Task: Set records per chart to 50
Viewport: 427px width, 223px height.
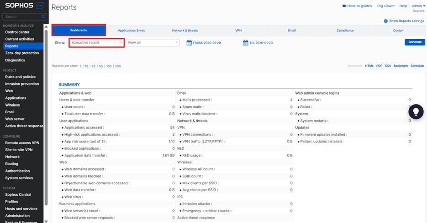Action: (x=101, y=66)
